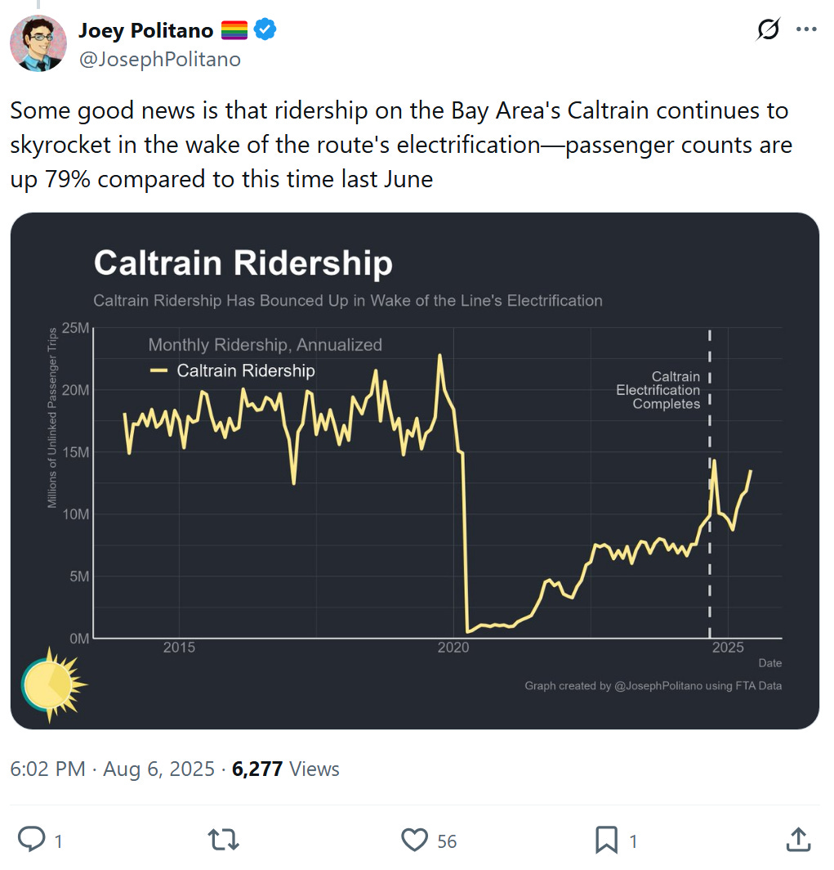This screenshot has width=834, height=870.
Task: Click the rainbow flag emoji beside name
Action: click(x=234, y=30)
